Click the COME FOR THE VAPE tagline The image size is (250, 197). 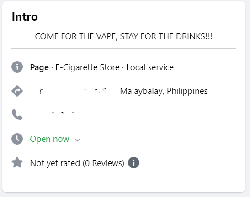click(123, 36)
